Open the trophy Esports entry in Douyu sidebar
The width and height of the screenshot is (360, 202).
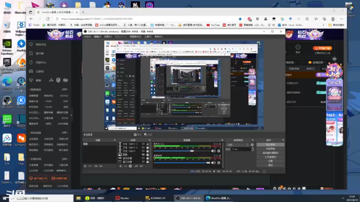click(x=36, y=80)
